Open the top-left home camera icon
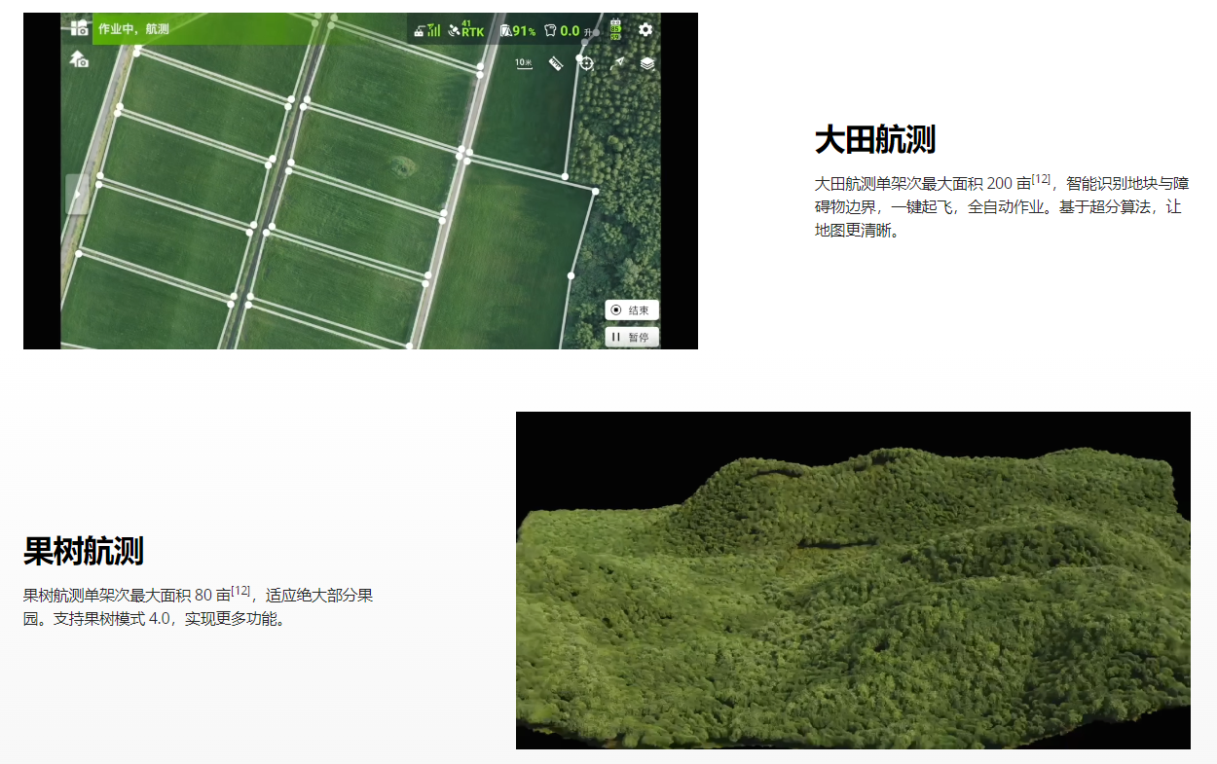Viewport: 1217px width, 764px height. tap(79, 28)
